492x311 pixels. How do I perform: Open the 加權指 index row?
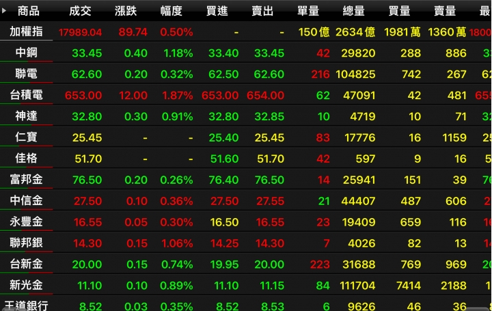(246, 31)
